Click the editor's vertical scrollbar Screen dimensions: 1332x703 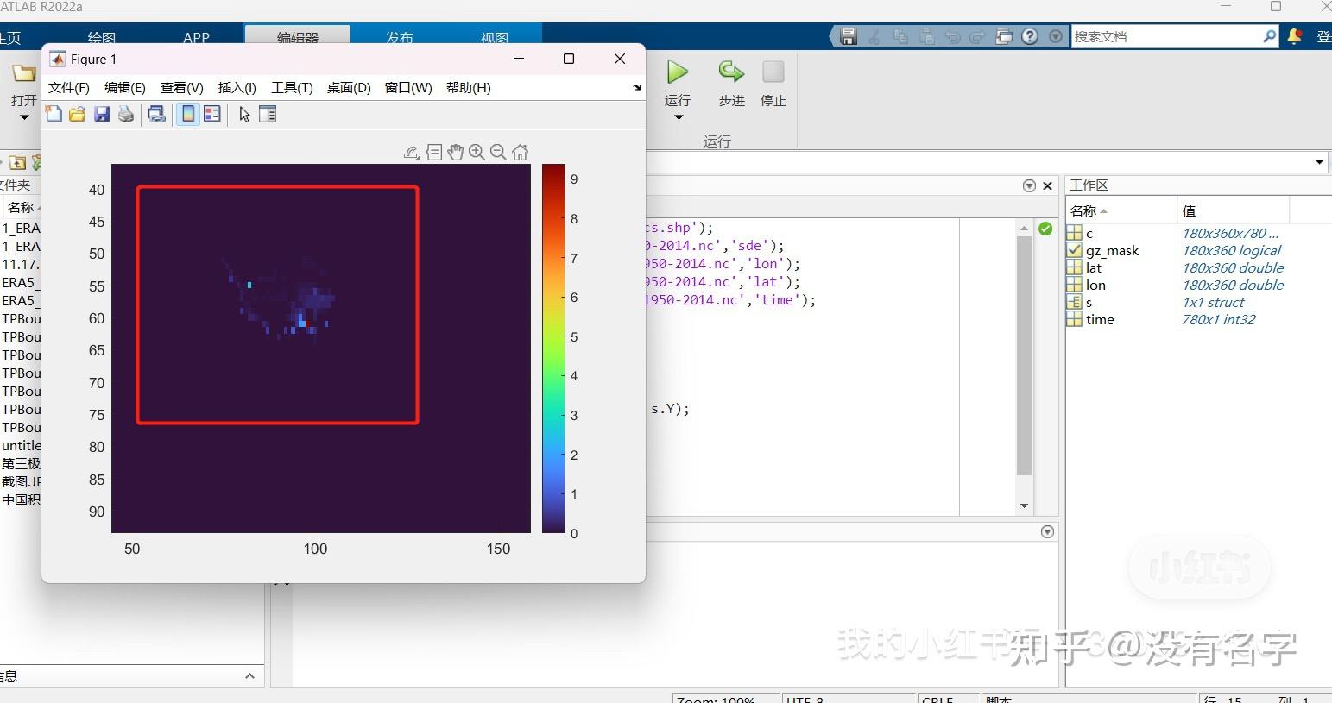click(x=1024, y=355)
